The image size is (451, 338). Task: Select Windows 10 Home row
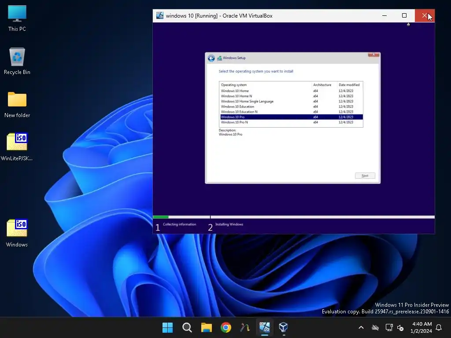click(x=292, y=91)
